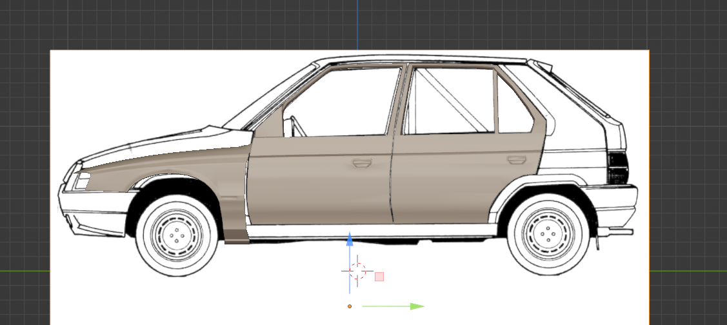The height and width of the screenshot is (325, 727).
Task: Click the front door handle on the mesh
Action: tap(362, 162)
